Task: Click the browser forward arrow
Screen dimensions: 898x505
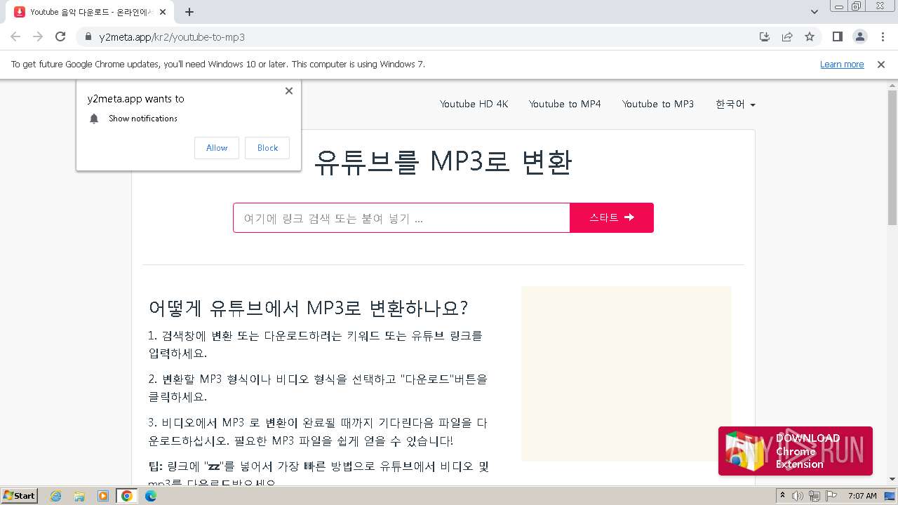Action: [38, 36]
